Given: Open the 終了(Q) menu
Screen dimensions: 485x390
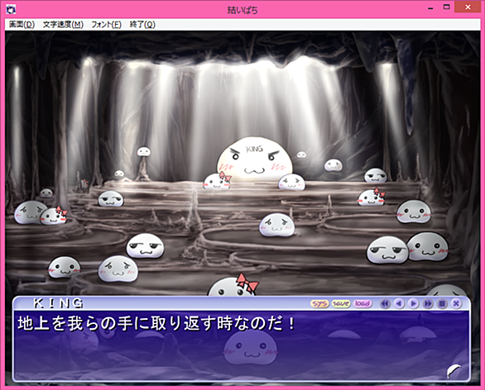Looking at the screenshot, I should (x=142, y=25).
